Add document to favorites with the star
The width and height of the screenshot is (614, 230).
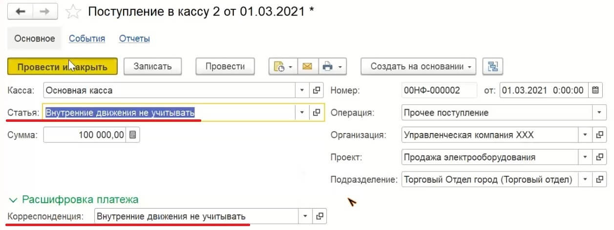coord(73,12)
